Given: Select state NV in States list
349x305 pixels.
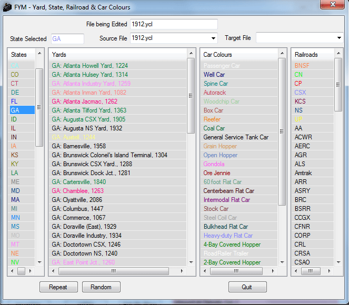Looking at the screenshot, I should 22,262.
